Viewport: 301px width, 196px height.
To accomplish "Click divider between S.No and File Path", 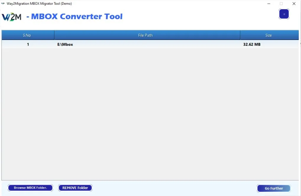I will pyautogui.click(x=55, y=35).
